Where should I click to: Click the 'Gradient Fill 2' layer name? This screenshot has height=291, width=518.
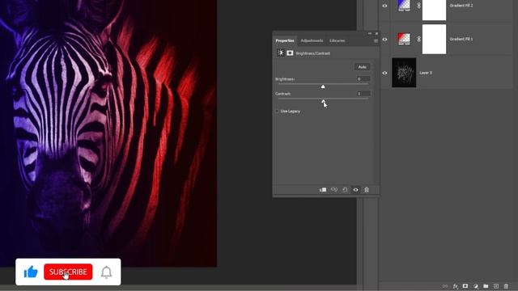[461, 6]
